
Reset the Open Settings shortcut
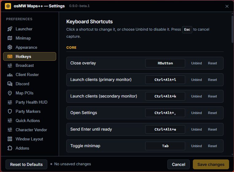click(x=213, y=113)
